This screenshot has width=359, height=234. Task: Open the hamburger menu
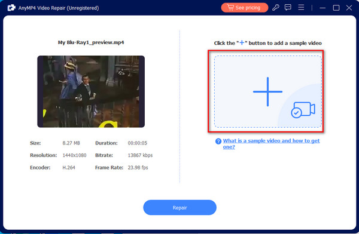pos(301,8)
